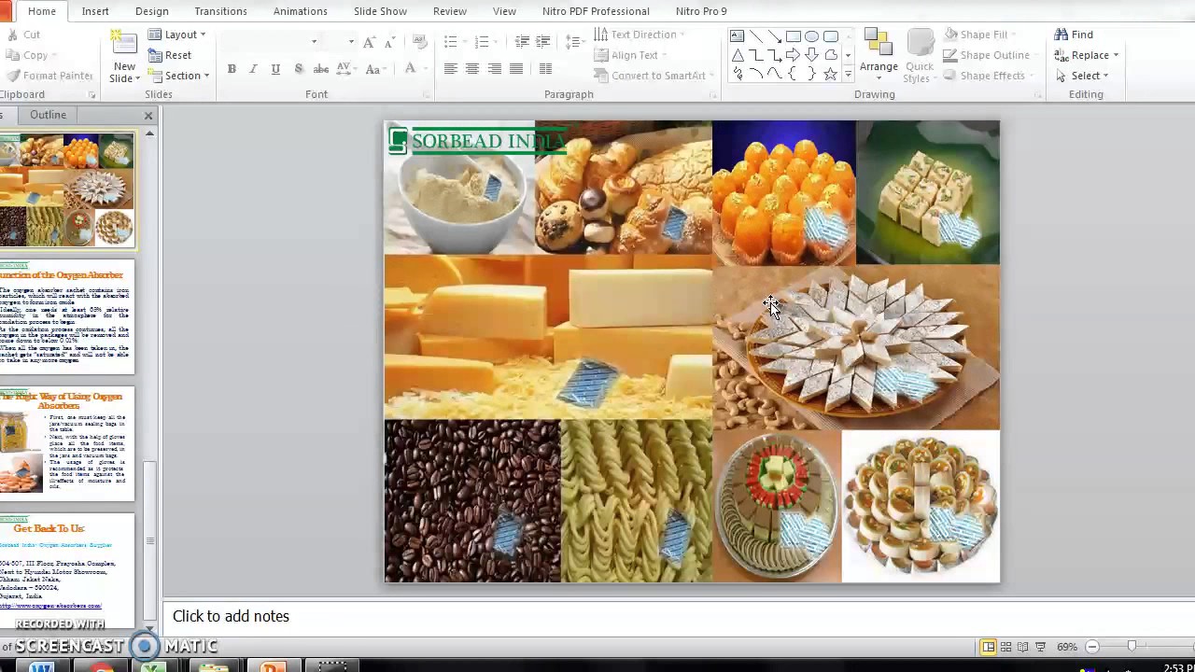Align text left
This screenshot has width=1195, height=672.
[450, 69]
